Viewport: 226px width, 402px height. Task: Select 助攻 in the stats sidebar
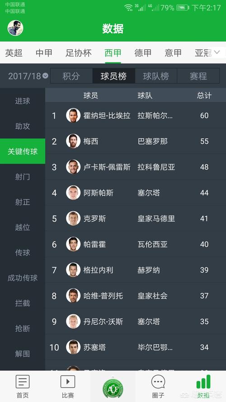[x=23, y=126]
